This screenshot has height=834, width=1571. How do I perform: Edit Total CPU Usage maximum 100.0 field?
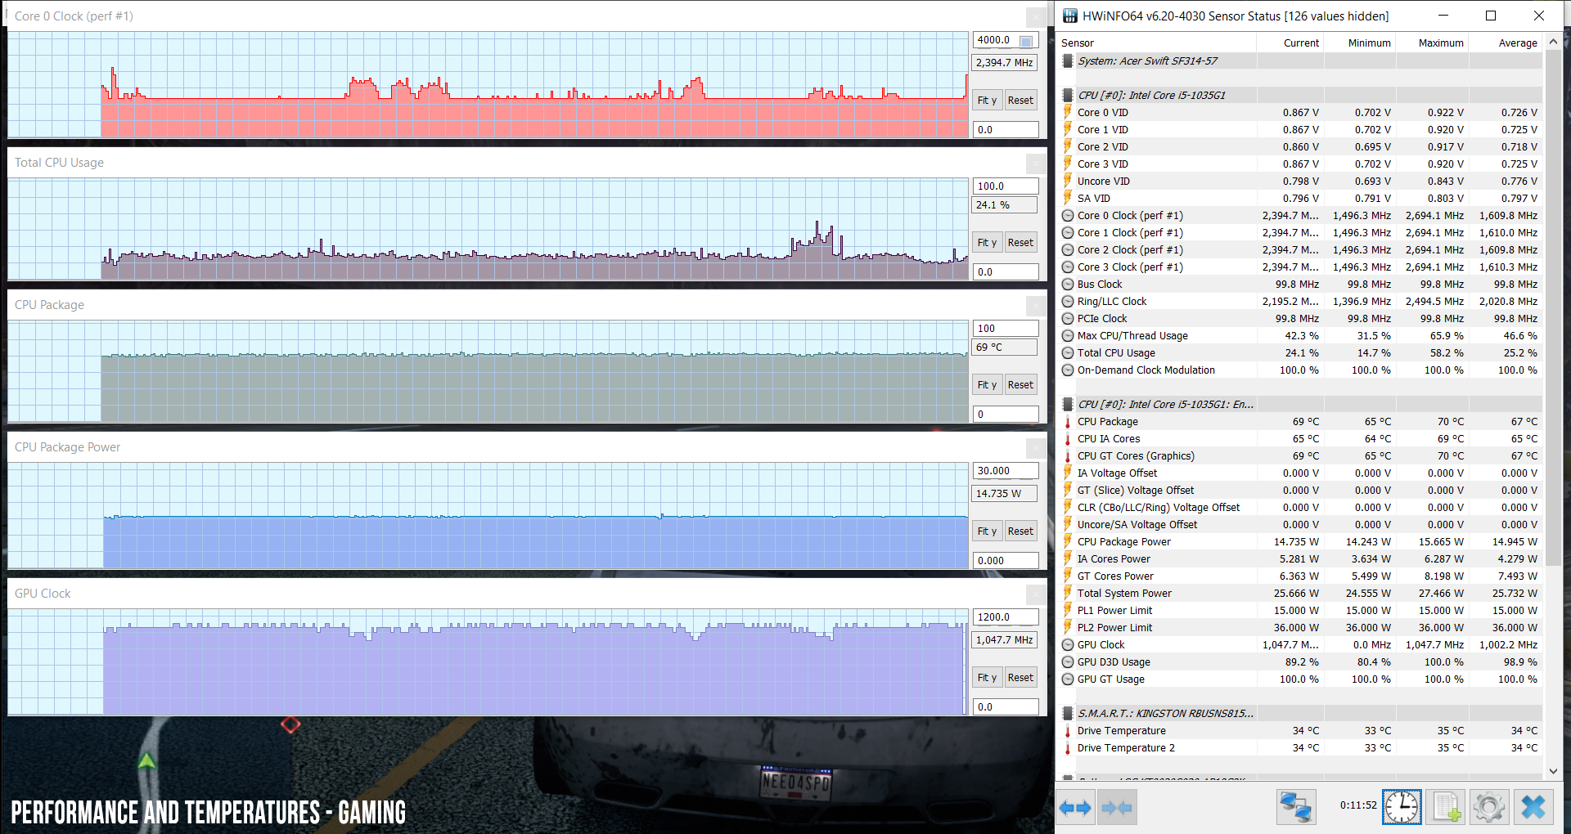pyautogui.click(x=1006, y=186)
